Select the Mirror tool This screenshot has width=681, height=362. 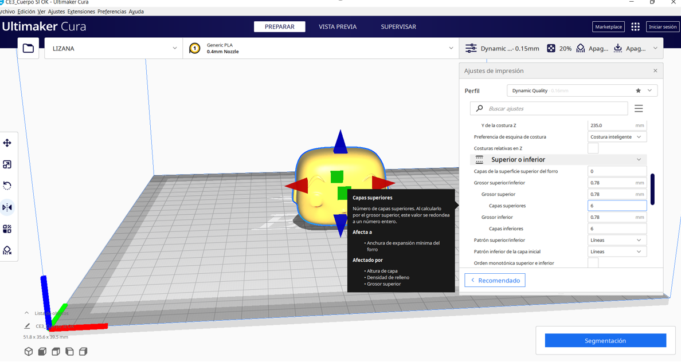[7, 207]
